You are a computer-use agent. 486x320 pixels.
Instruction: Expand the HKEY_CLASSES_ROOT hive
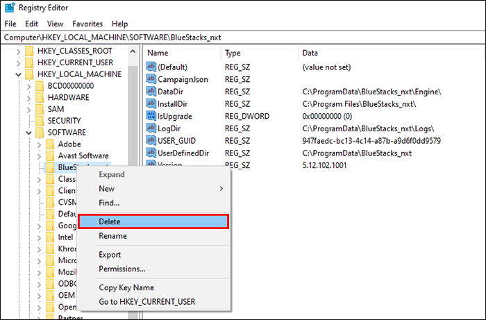coord(18,51)
